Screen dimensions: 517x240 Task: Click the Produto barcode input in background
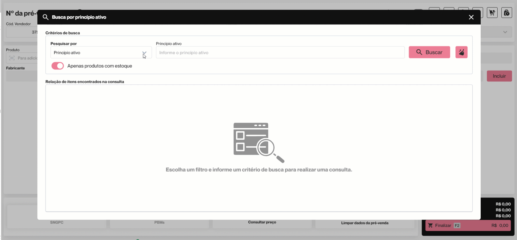click(x=22, y=58)
